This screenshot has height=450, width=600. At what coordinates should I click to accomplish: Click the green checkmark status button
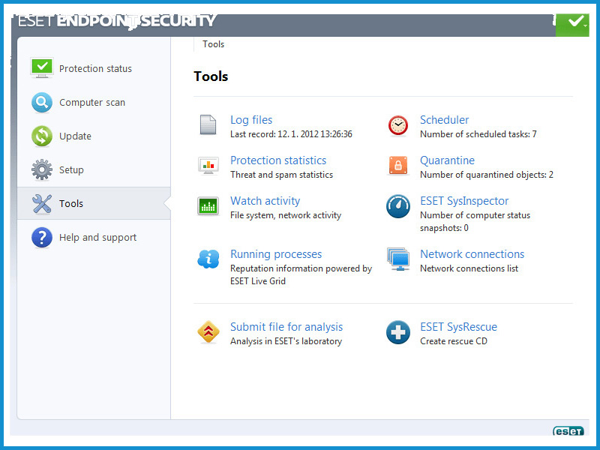[572, 25]
